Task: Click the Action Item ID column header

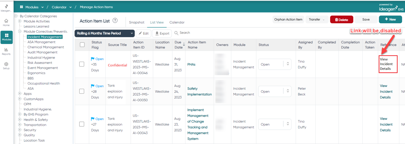Action: (x=141, y=45)
